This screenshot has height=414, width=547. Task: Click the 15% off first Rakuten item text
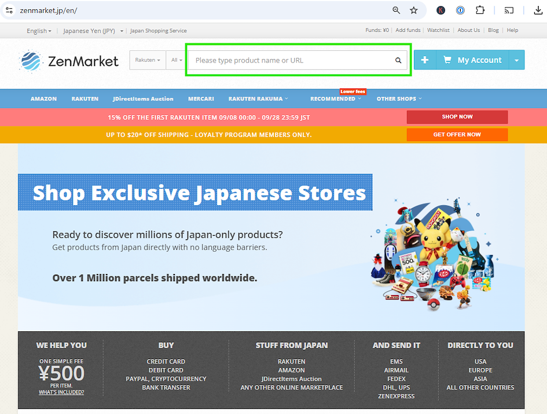tap(208, 117)
